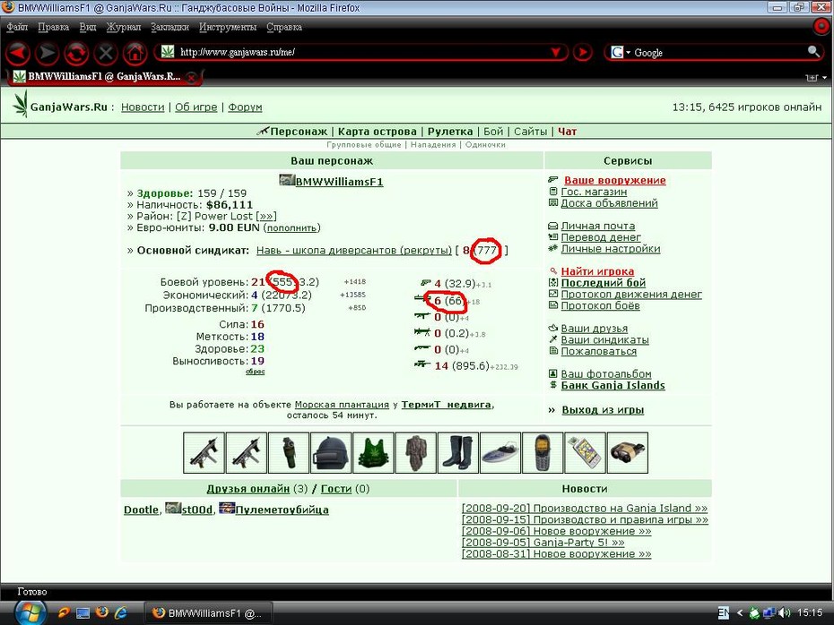Open Доска объявлений link
This screenshot has height=625, width=834.
(x=609, y=203)
